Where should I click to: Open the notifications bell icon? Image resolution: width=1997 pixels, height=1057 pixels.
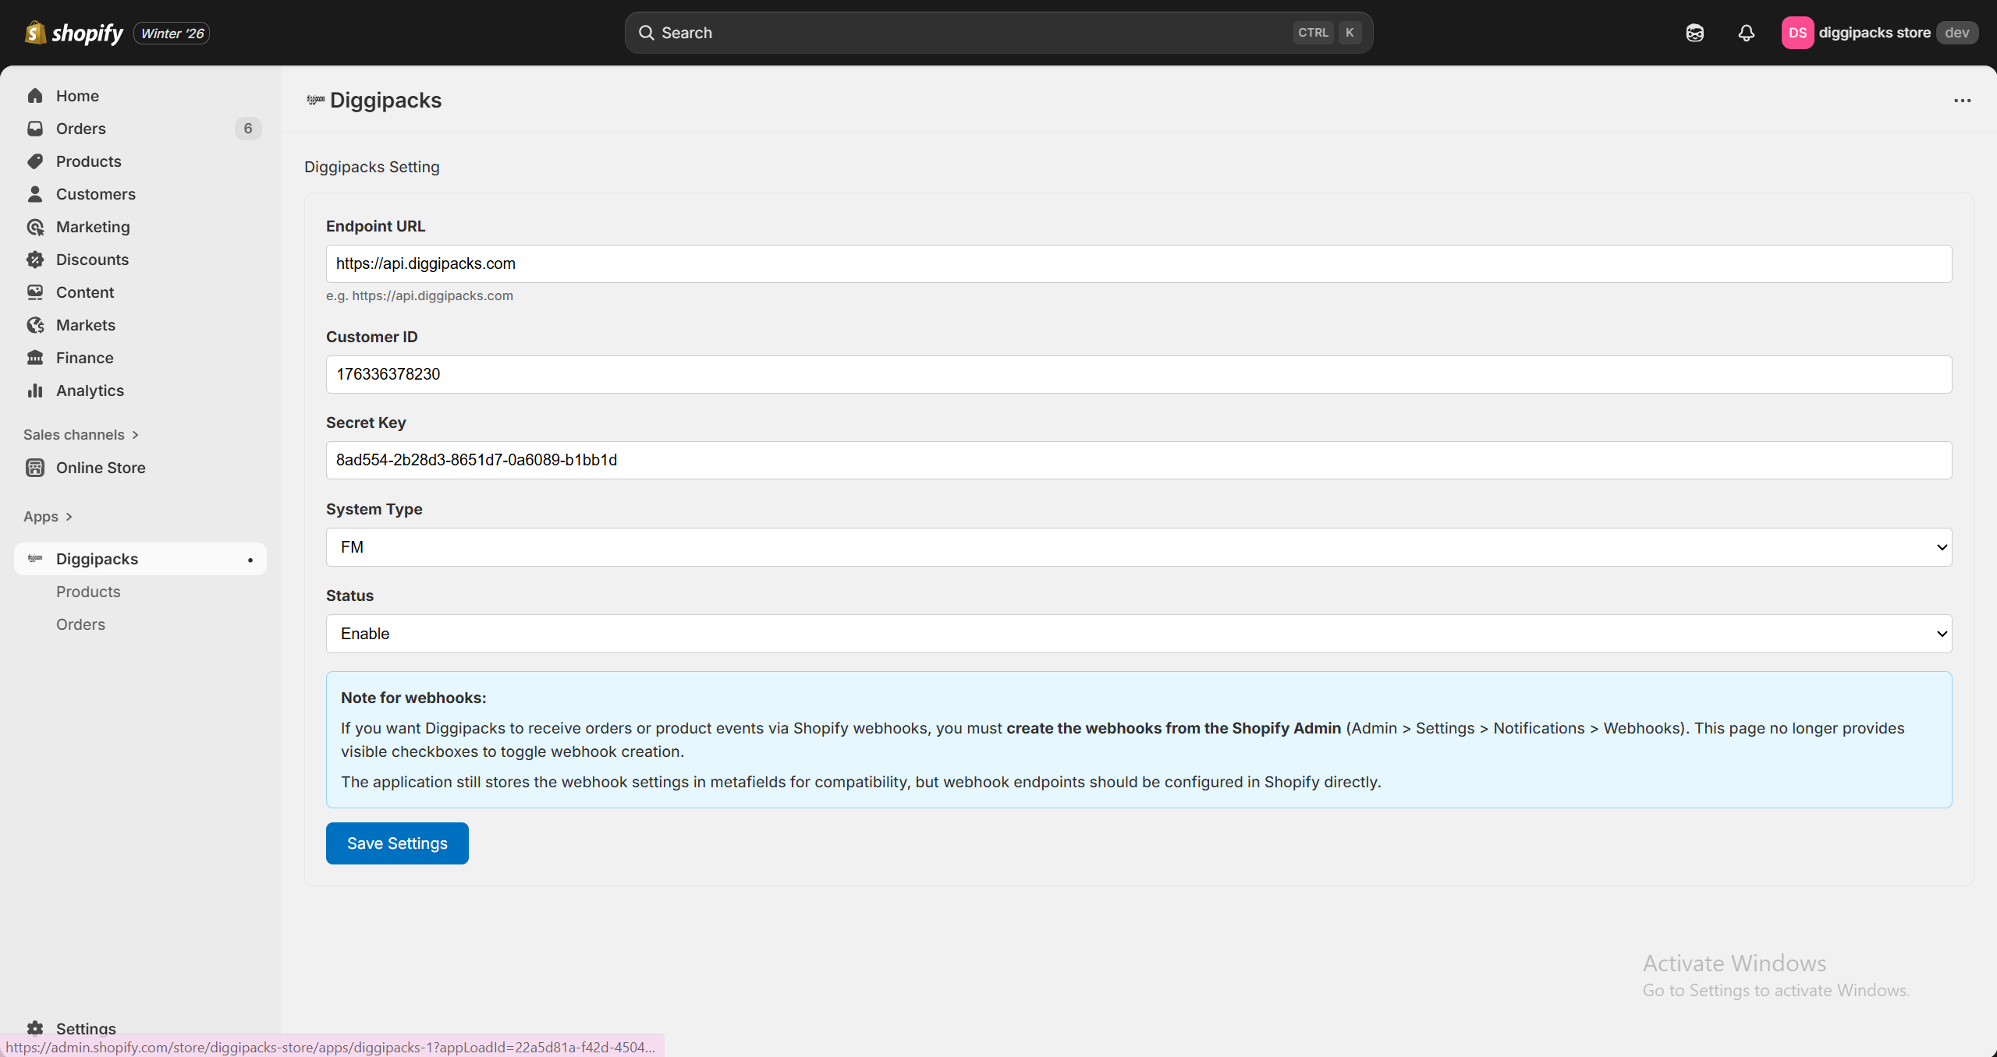pyautogui.click(x=1746, y=33)
